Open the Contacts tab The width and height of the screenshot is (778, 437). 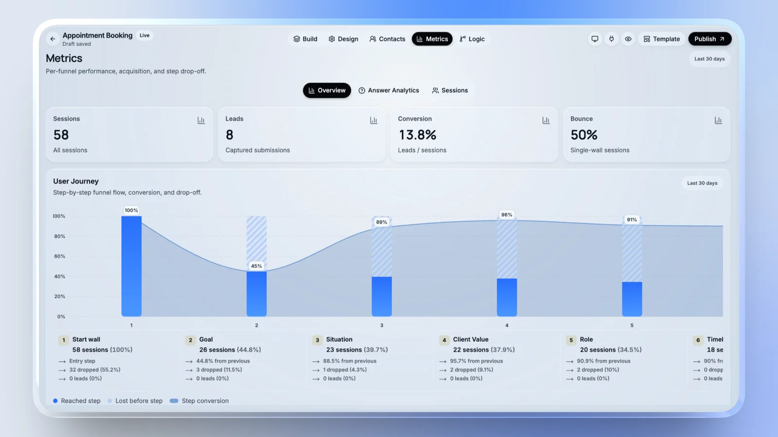[x=387, y=39]
